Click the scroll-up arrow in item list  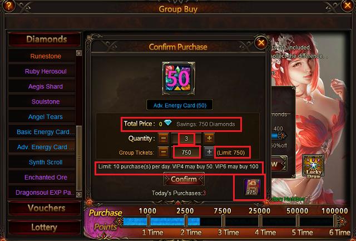[x=79, y=53]
